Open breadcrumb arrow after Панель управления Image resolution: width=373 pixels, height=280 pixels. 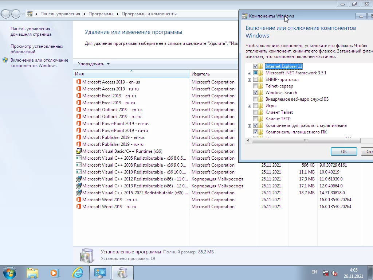click(84, 14)
